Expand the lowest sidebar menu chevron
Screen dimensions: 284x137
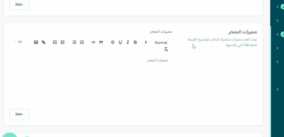tap(277, 89)
